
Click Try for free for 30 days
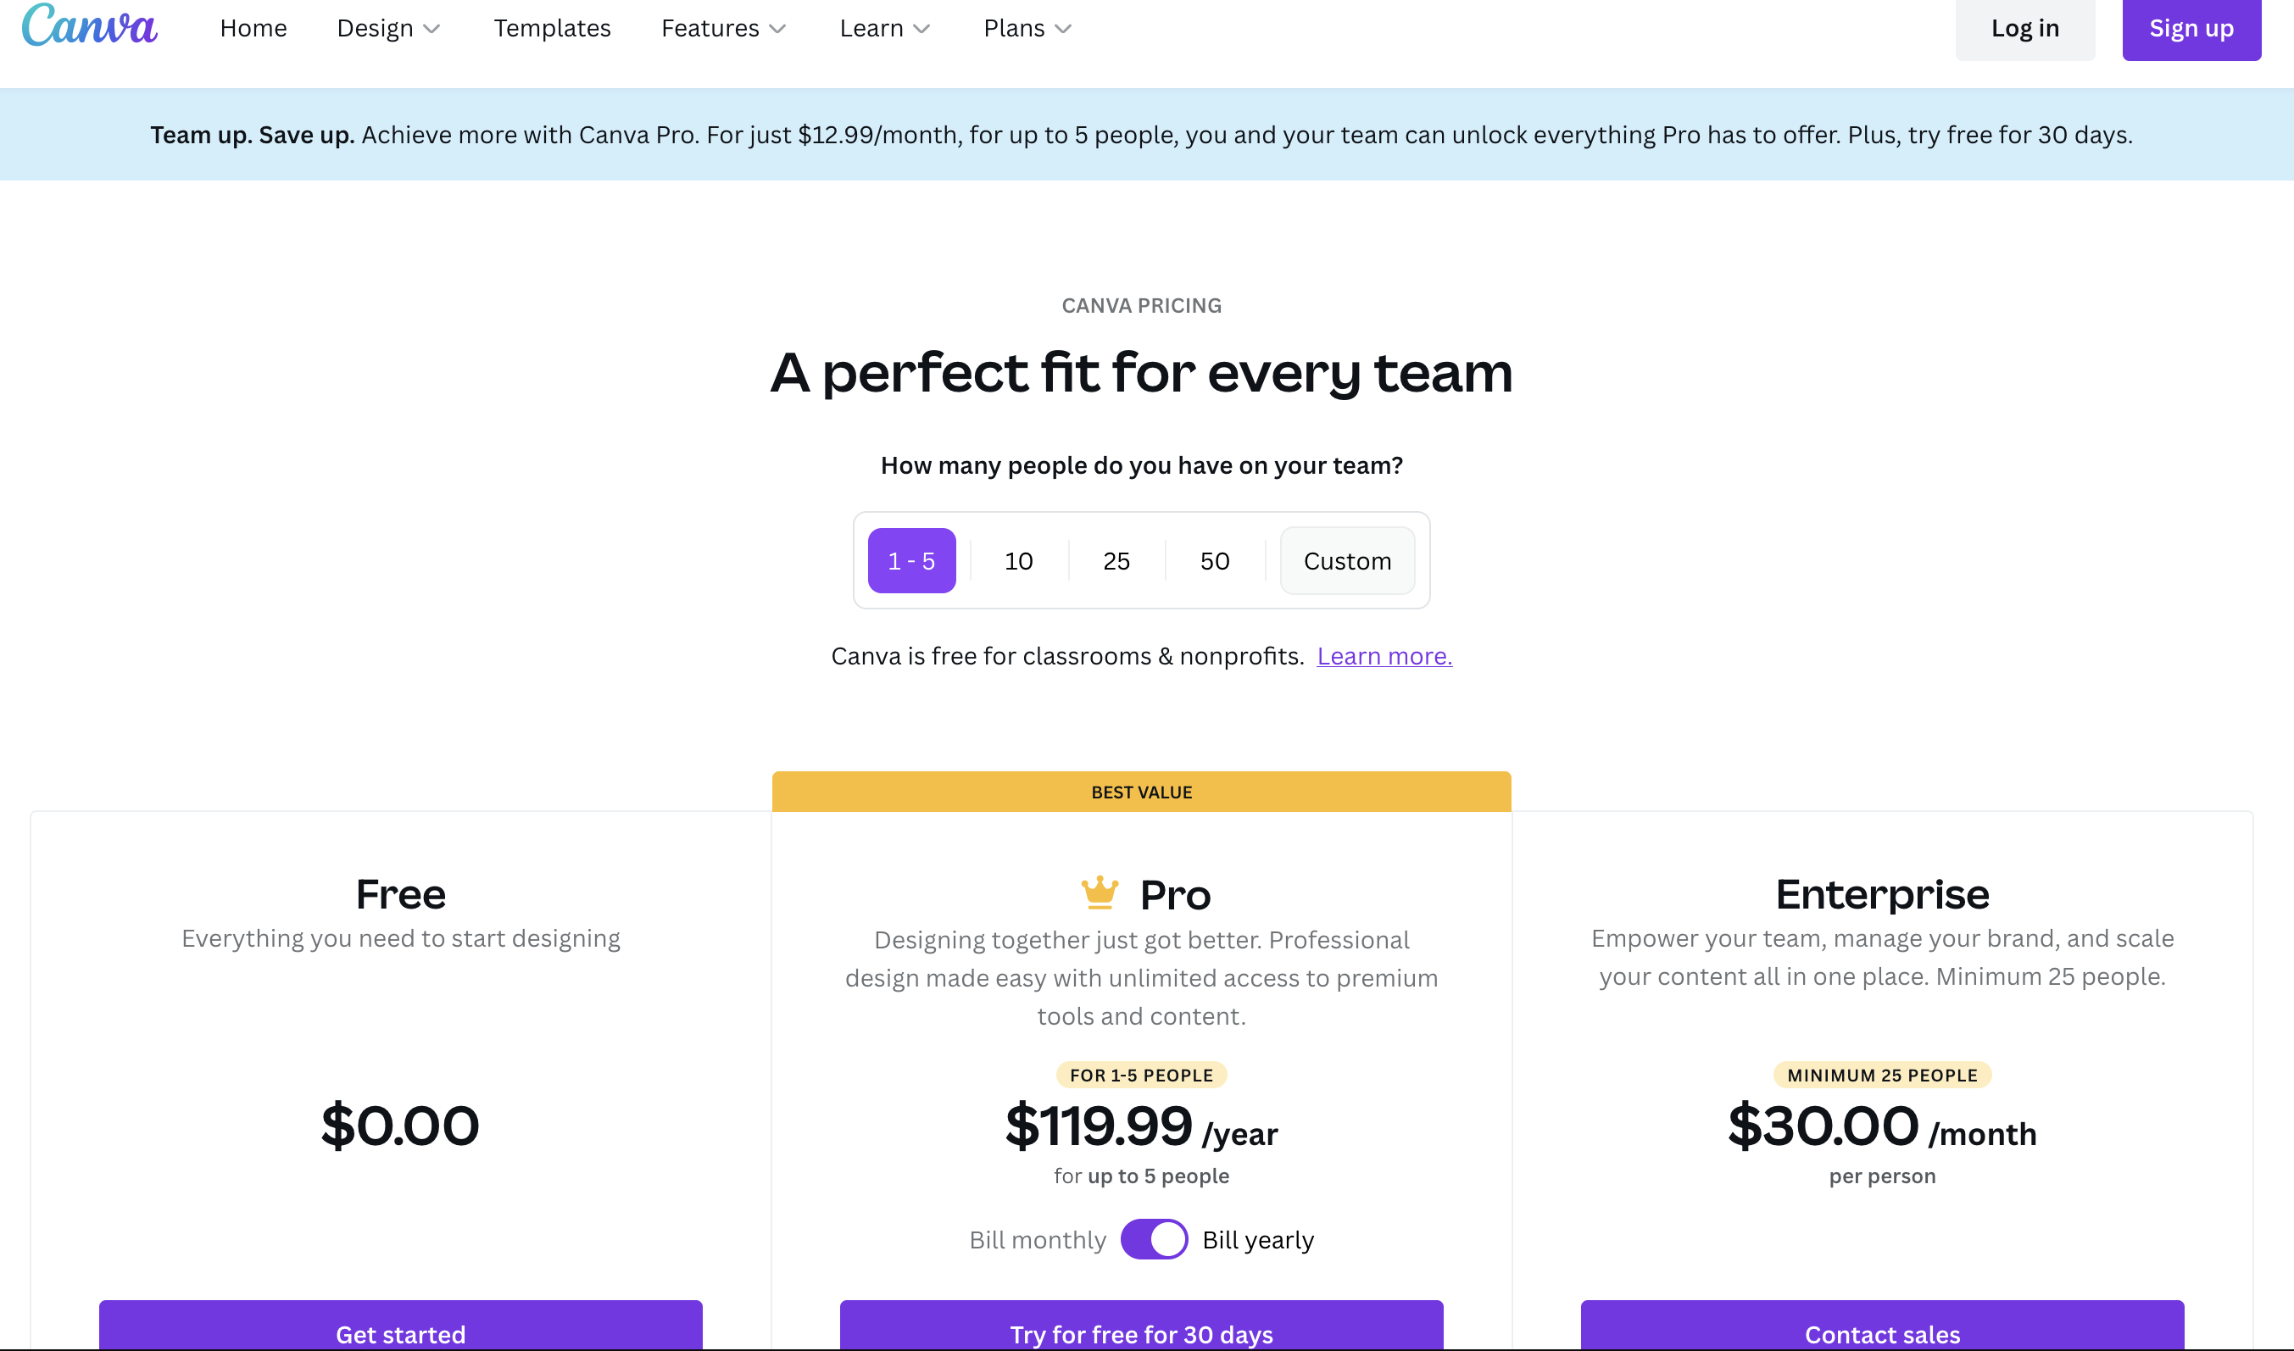point(1140,1333)
